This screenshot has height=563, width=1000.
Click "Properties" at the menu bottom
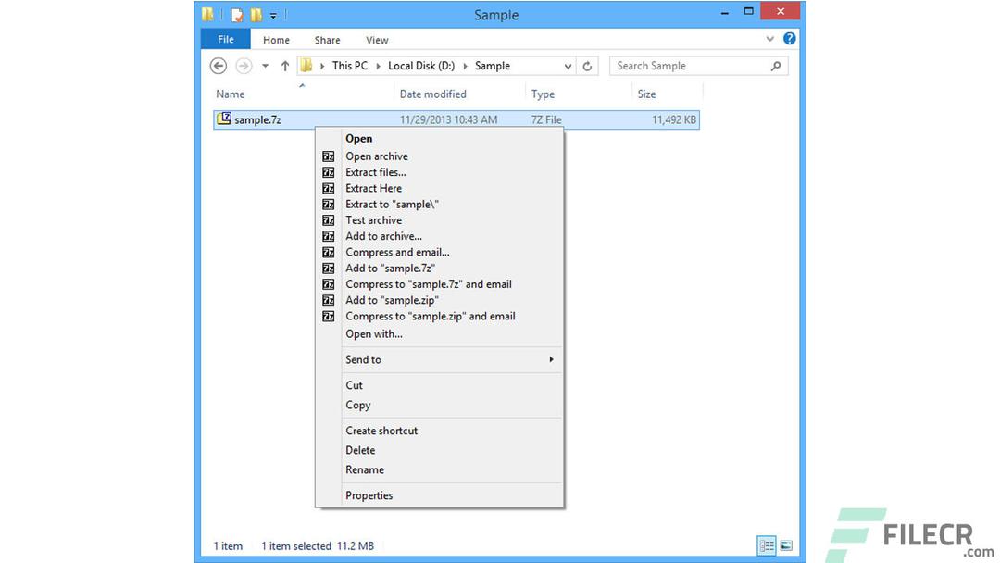pos(369,495)
